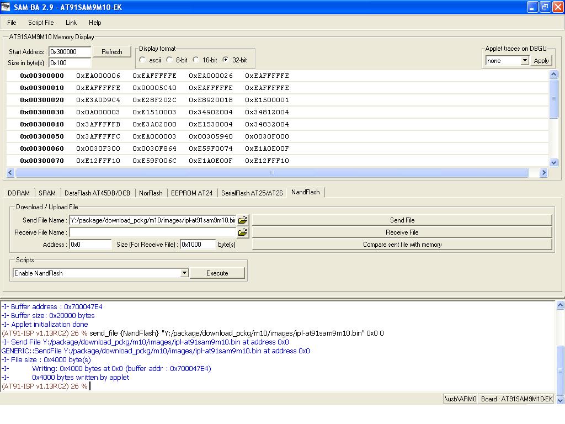The image size is (565, 424).
Task: Expand the Scripts dropdown showing Enable NandFlash
Action: pos(184,273)
